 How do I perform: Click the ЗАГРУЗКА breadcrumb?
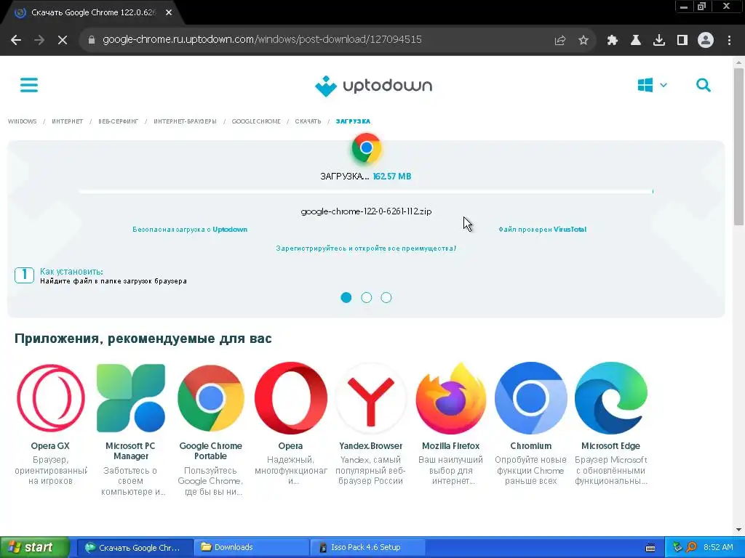[353, 121]
